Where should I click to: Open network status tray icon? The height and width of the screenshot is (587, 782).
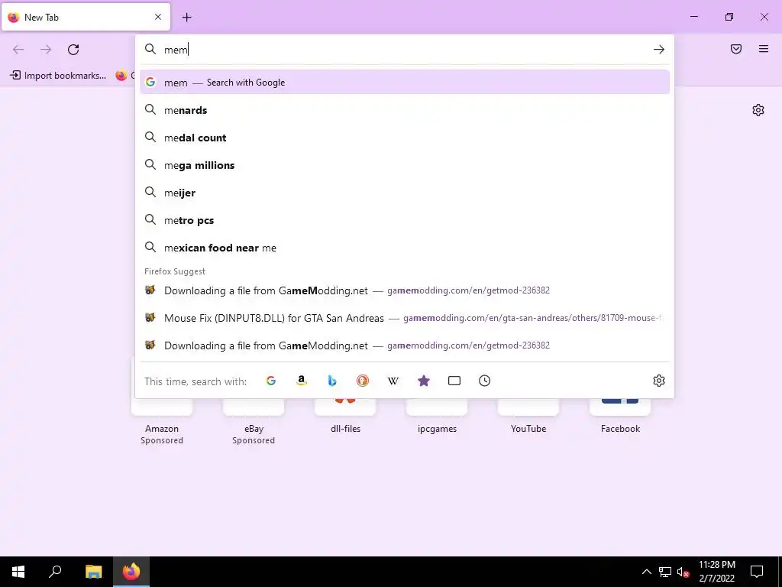[x=665, y=572]
